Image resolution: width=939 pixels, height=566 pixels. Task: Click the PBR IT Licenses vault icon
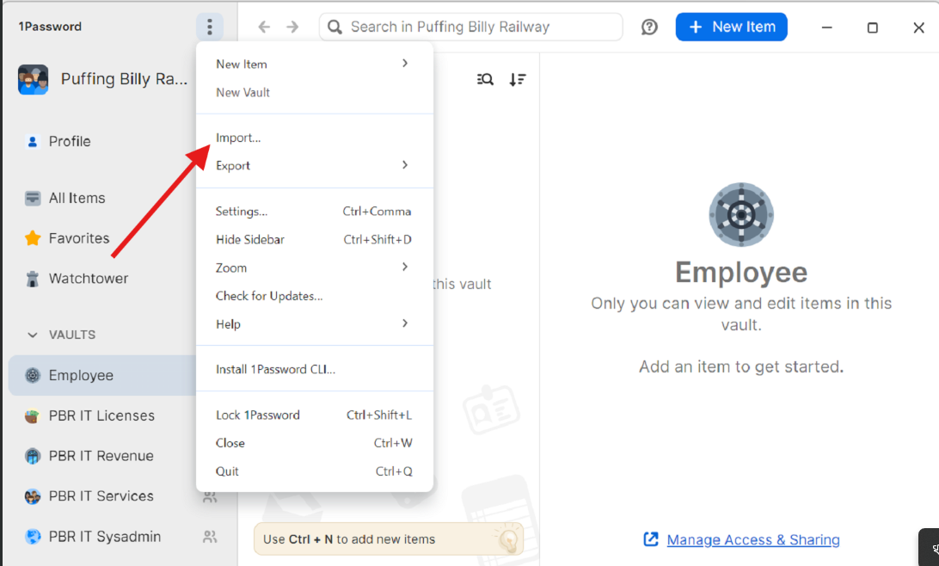coord(33,415)
